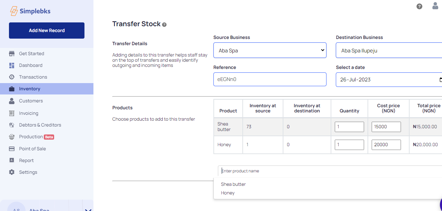Click the Point of Sale card icon
The image size is (442, 211).
(12, 149)
